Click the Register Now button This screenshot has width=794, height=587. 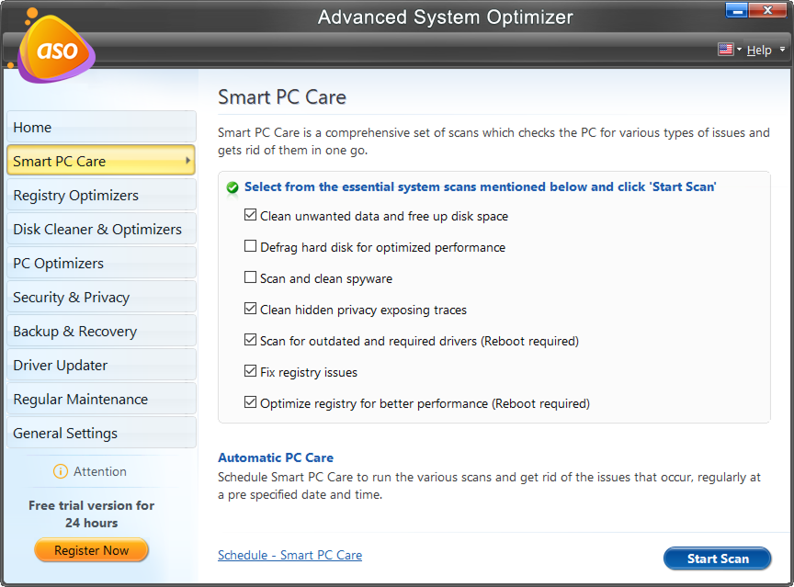coord(91,549)
